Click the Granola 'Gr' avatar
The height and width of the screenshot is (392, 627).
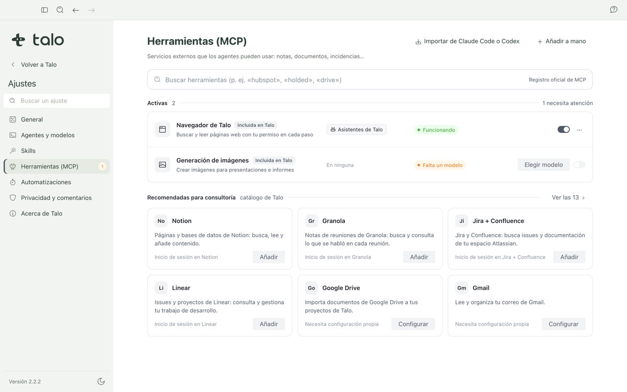coord(312,221)
